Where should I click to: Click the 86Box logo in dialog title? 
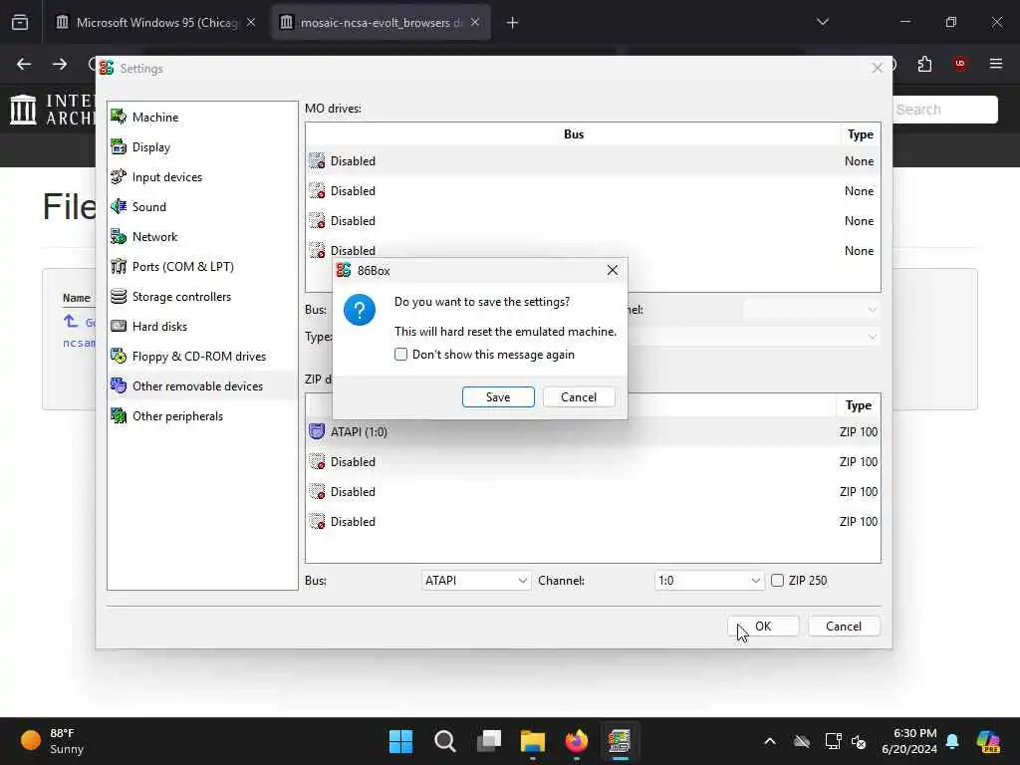click(x=344, y=270)
